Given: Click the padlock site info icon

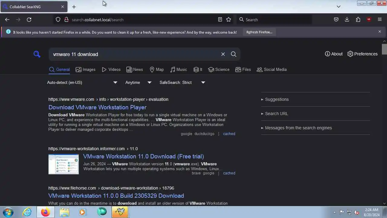Looking at the screenshot, I should point(67,20).
